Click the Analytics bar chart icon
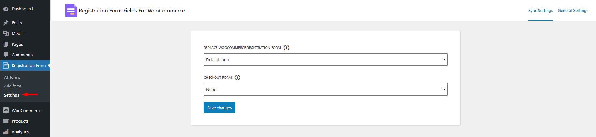 pos(6,132)
